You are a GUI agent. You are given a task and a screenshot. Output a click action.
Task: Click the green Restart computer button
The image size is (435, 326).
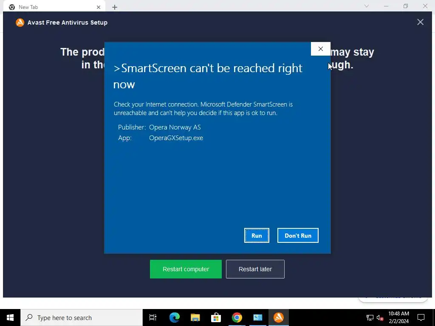click(x=186, y=269)
